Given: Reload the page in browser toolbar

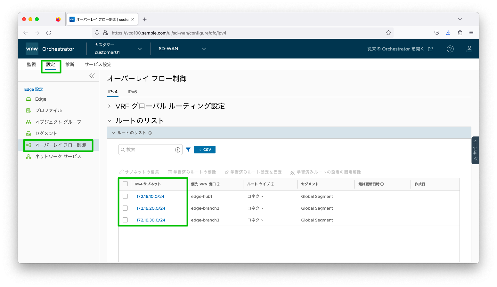Looking at the screenshot, I should [49, 33].
